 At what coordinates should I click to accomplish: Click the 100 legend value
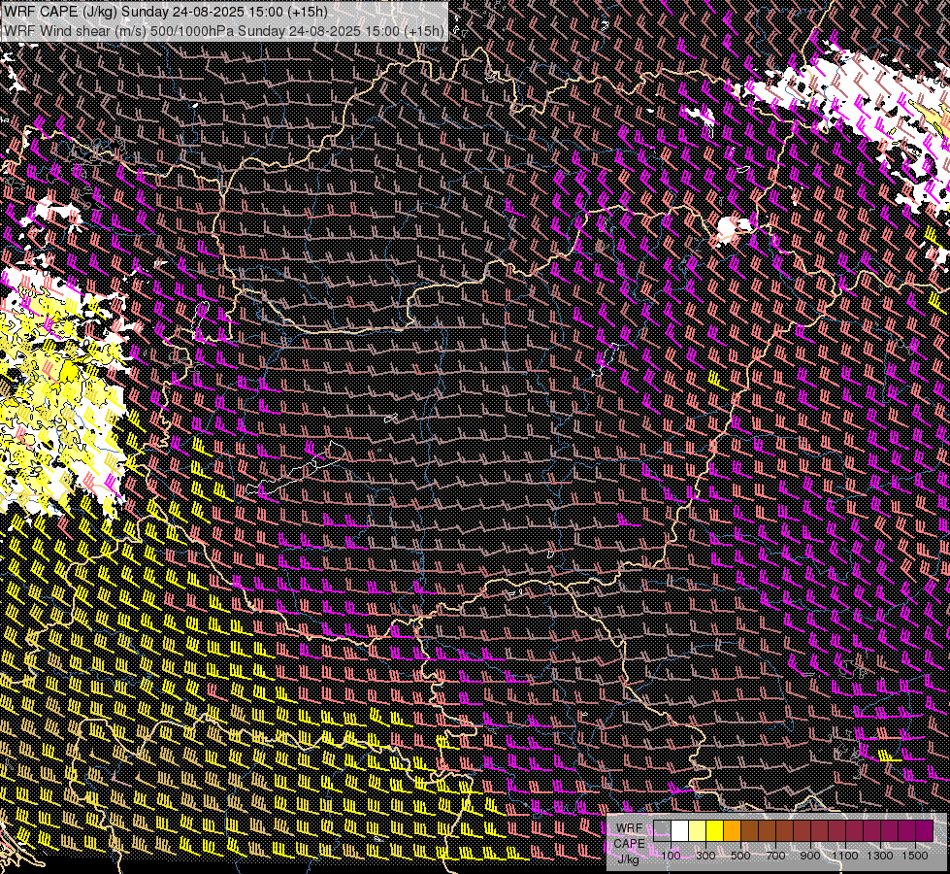point(671,856)
